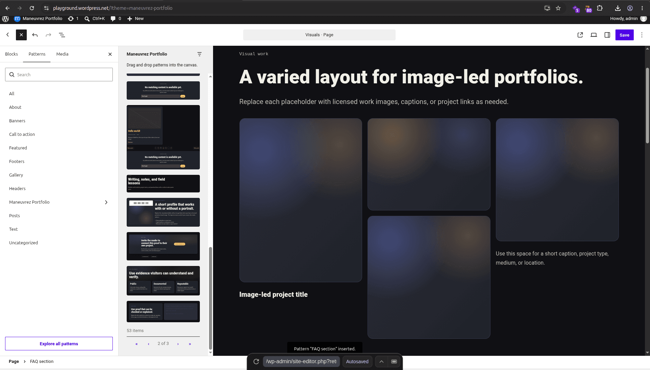The image size is (650, 370).
Task: Bookmark this page with the star
Action: pos(558,8)
